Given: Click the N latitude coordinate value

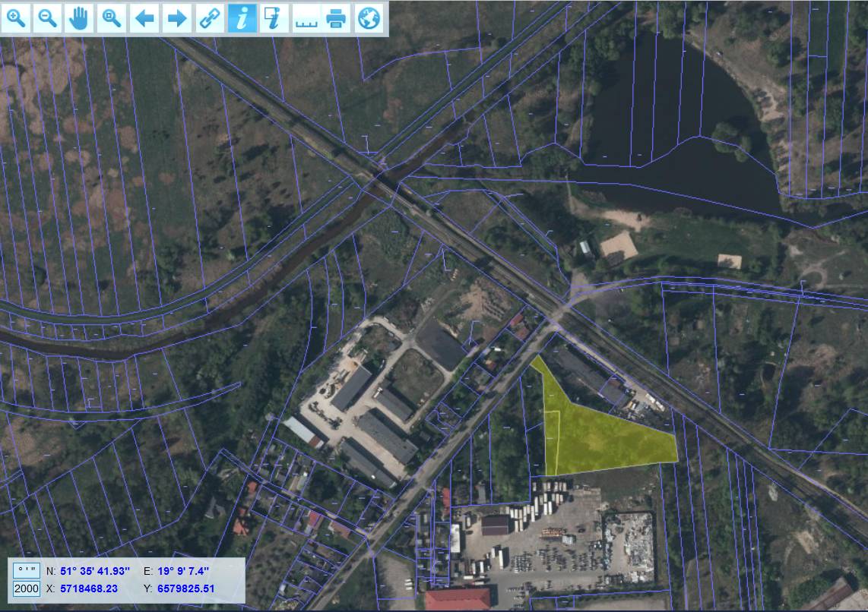Looking at the screenshot, I should tap(95, 570).
